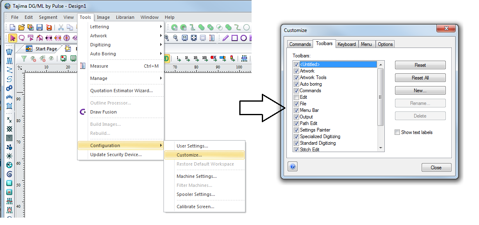
Task: Expand the Manage submenu
Action: pos(120,78)
